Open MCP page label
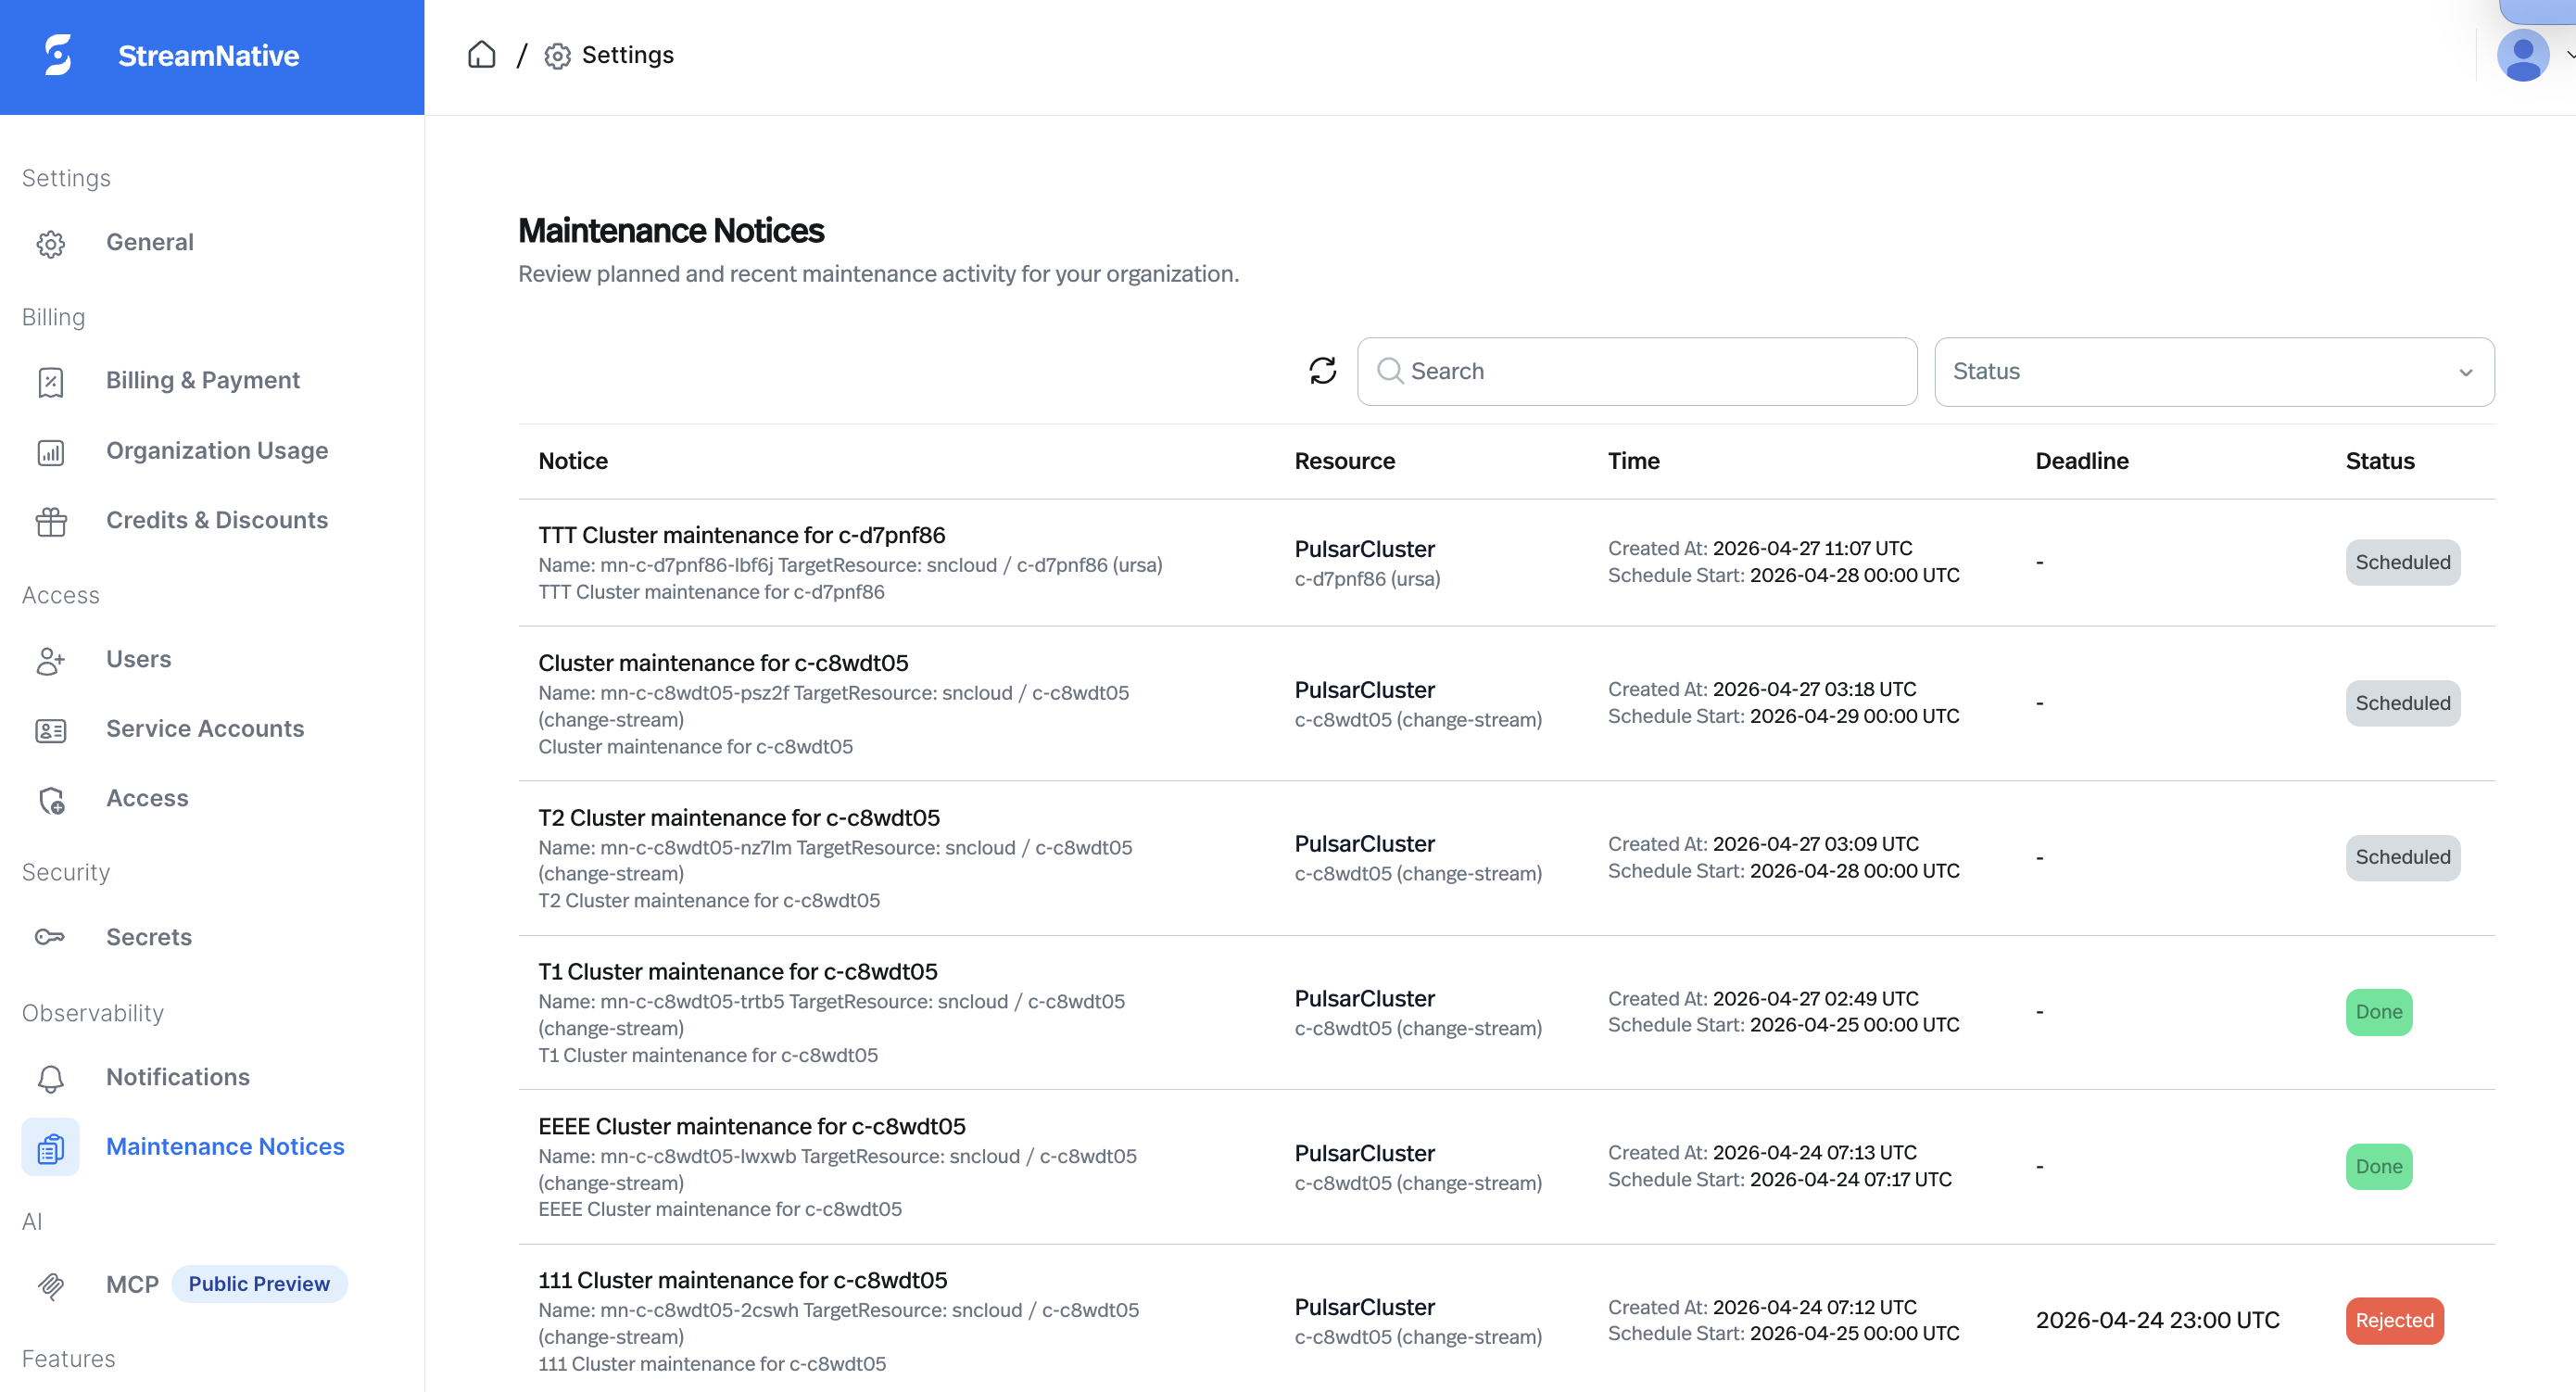 [x=133, y=1284]
